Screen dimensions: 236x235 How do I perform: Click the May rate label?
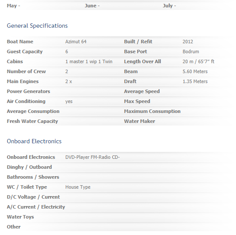(x=13, y=6)
